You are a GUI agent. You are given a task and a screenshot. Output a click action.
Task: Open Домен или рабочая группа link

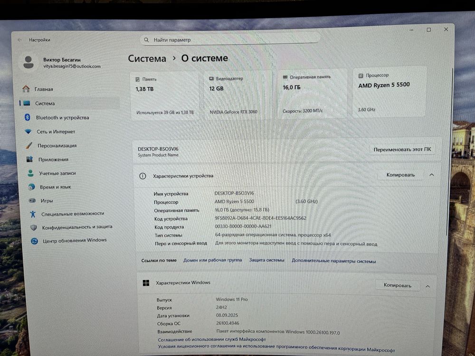click(x=213, y=260)
